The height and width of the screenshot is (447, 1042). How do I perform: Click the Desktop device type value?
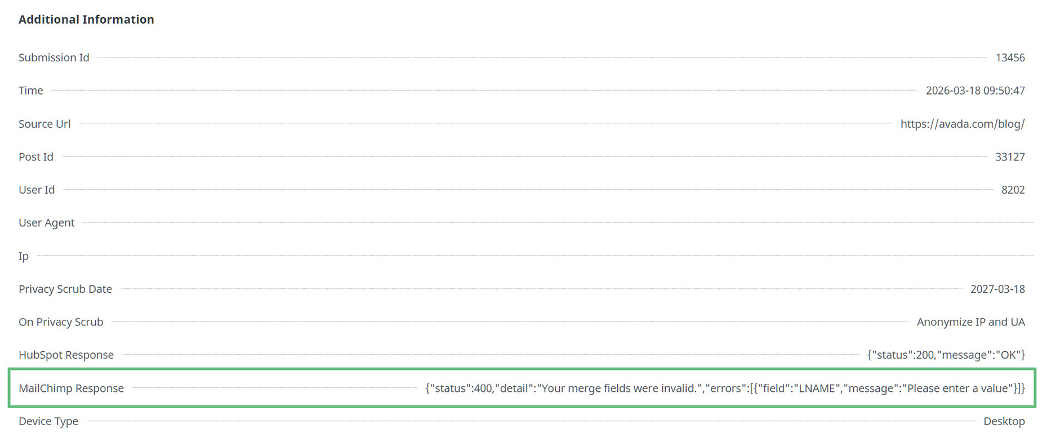1004,422
